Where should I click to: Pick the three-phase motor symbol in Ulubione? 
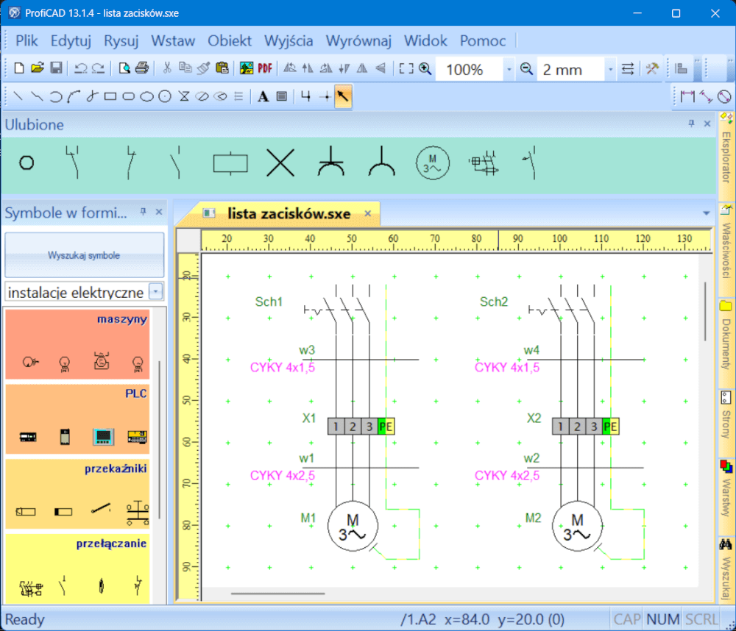[433, 163]
